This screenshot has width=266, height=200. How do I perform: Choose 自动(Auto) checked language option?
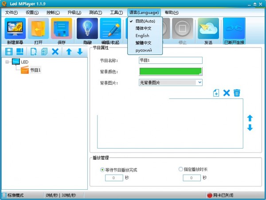(145, 21)
